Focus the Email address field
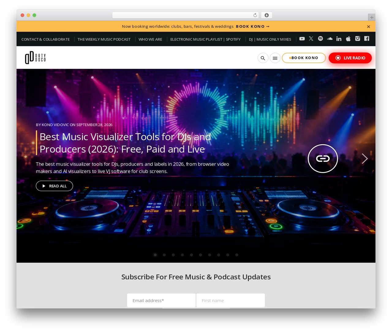 pyautogui.click(x=161, y=300)
